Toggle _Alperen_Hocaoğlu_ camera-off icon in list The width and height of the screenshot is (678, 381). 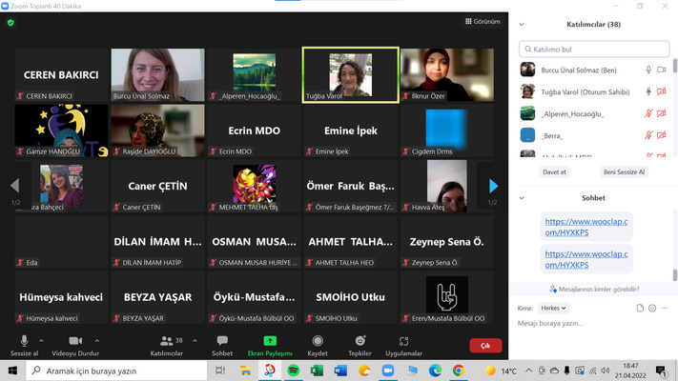point(661,113)
